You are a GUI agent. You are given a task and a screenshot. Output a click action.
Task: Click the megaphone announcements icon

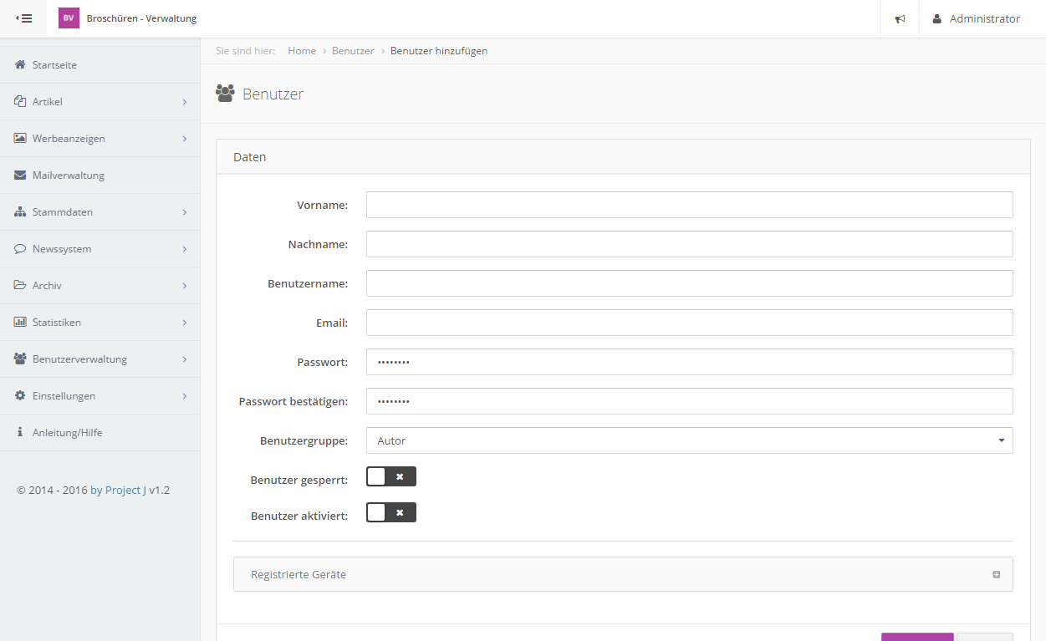point(900,19)
